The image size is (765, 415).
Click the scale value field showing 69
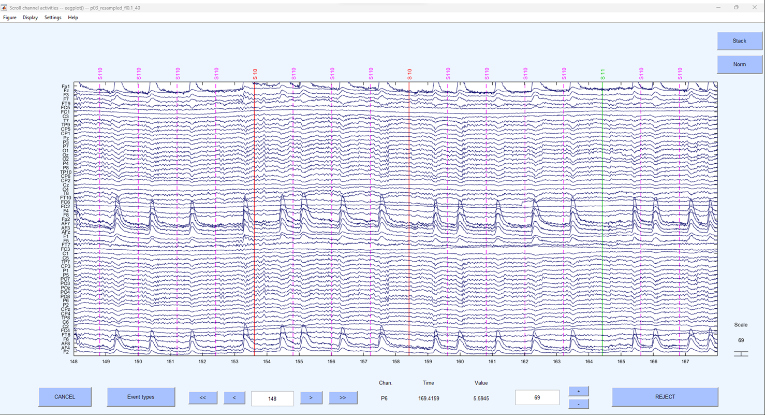(x=537, y=396)
